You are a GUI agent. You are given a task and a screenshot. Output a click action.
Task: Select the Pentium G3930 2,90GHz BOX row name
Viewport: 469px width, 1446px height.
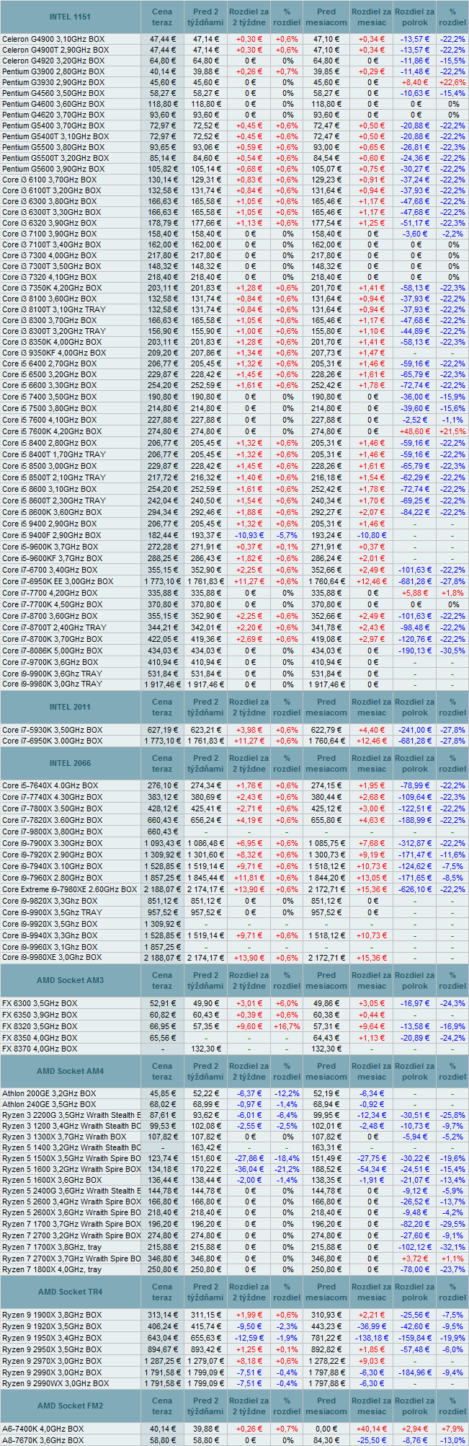(53, 82)
